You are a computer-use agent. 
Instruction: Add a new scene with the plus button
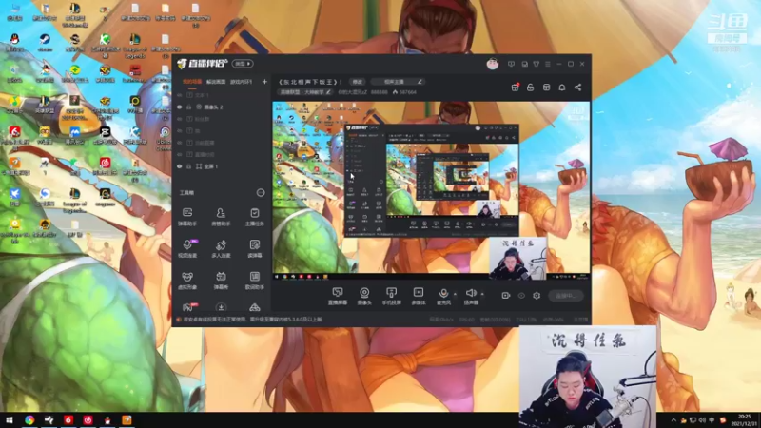click(x=264, y=82)
